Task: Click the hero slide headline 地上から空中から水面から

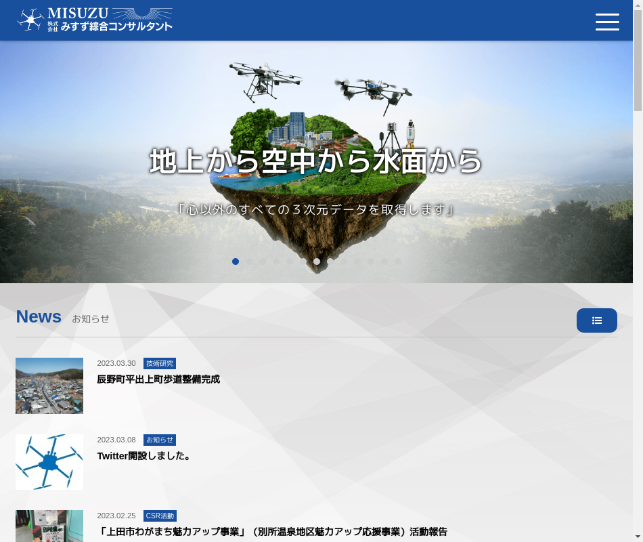Action: pyautogui.click(x=316, y=161)
